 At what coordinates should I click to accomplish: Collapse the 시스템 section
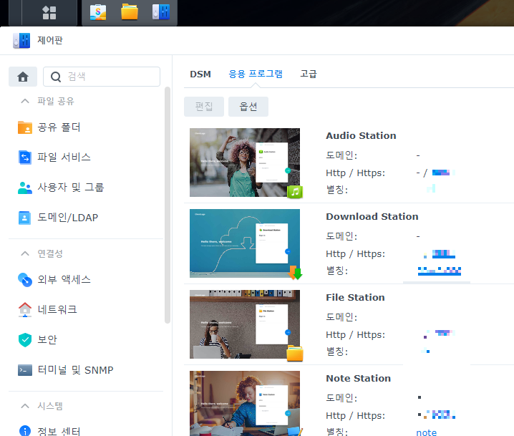(x=25, y=406)
